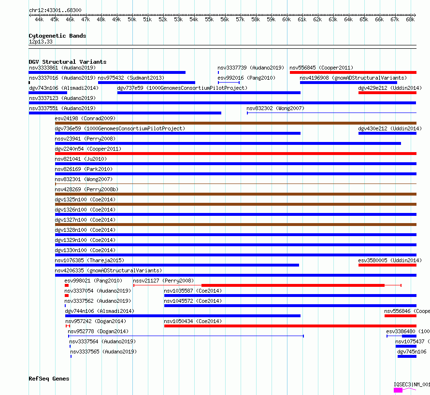Select nsv3337562 (Audano2019) label

tap(98, 301)
